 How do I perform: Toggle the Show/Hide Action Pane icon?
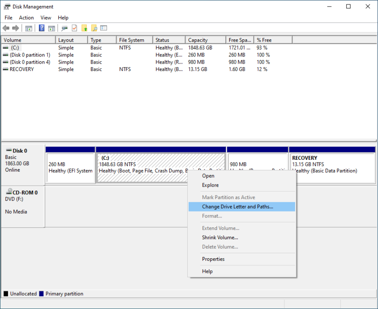(x=51, y=28)
